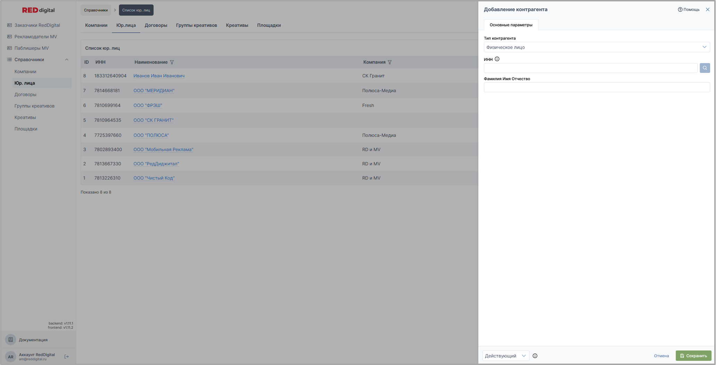Switch to the Договоры tab

click(x=156, y=25)
